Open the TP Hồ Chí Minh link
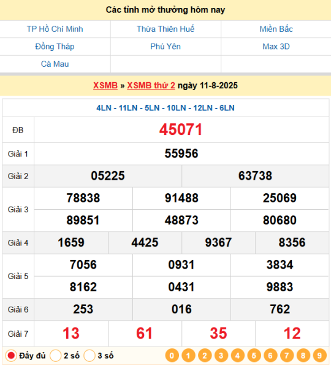This screenshot has width=331, height=368. coord(55,29)
